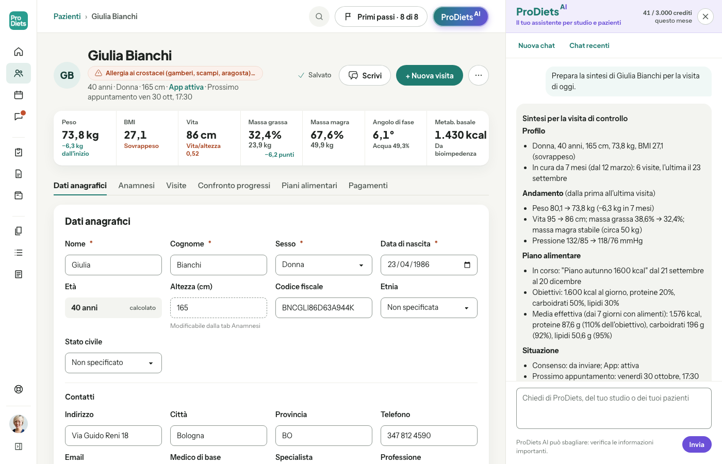Switch to the Anamnesi tab
Viewport: 722px width, 464px height.
[x=137, y=186]
